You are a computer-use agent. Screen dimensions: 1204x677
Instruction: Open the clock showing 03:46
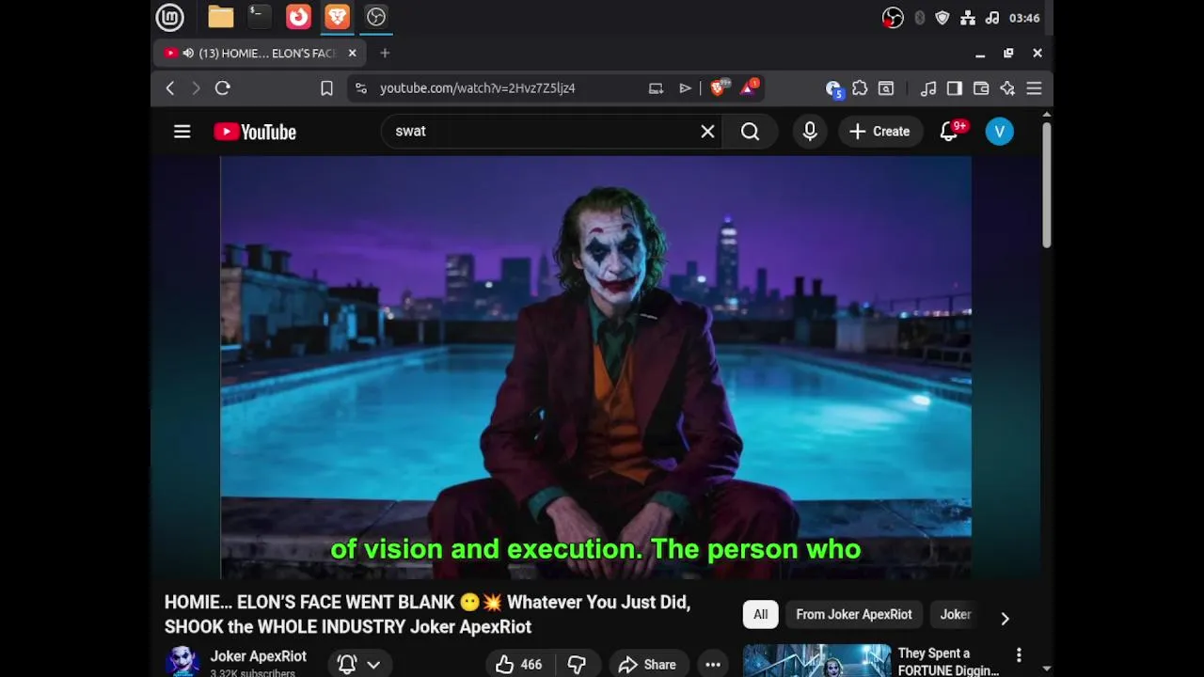click(1024, 18)
